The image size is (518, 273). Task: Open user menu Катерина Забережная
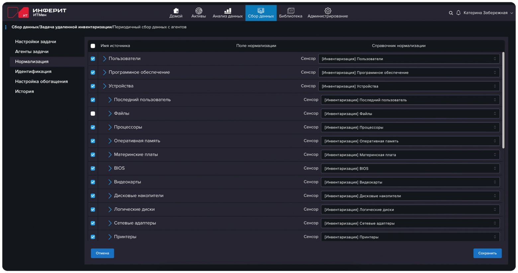pos(488,13)
